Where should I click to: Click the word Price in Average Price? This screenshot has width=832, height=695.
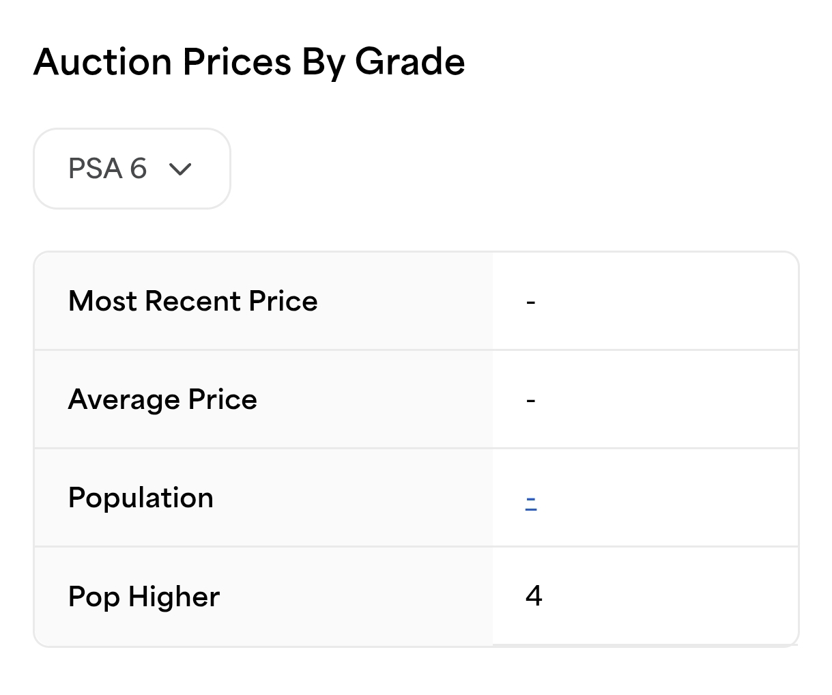coord(223,399)
